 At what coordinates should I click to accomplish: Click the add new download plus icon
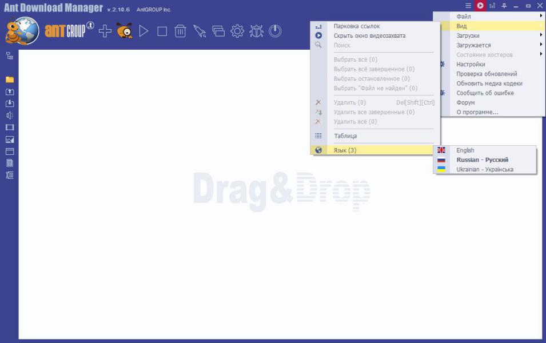click(105, 31)
